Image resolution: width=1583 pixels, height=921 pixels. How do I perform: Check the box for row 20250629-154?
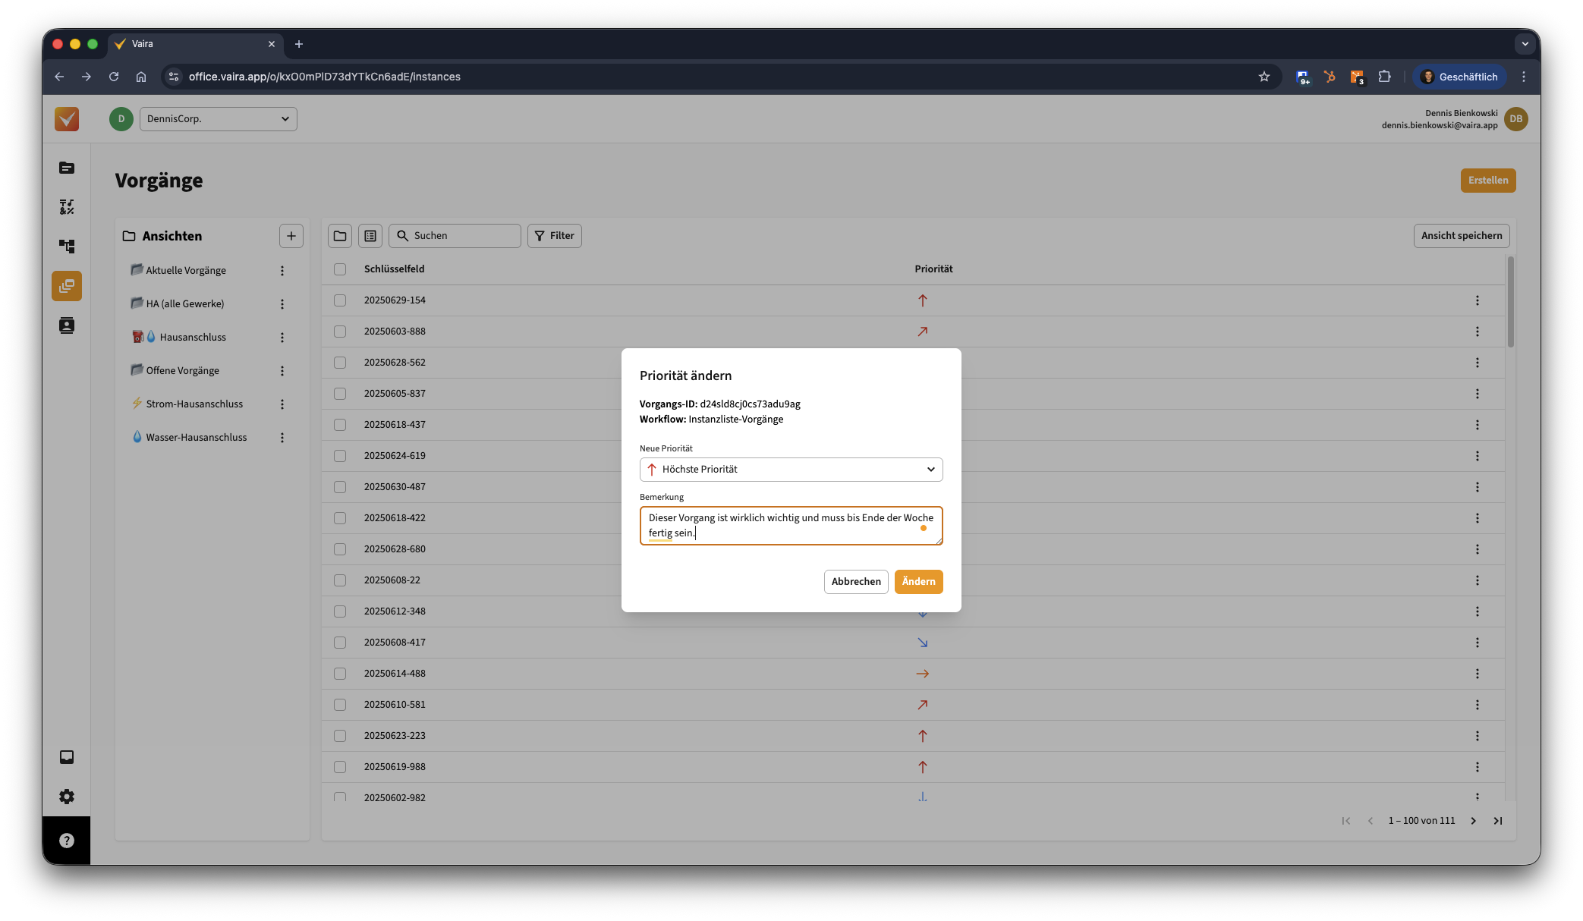[x=340, y=300]
